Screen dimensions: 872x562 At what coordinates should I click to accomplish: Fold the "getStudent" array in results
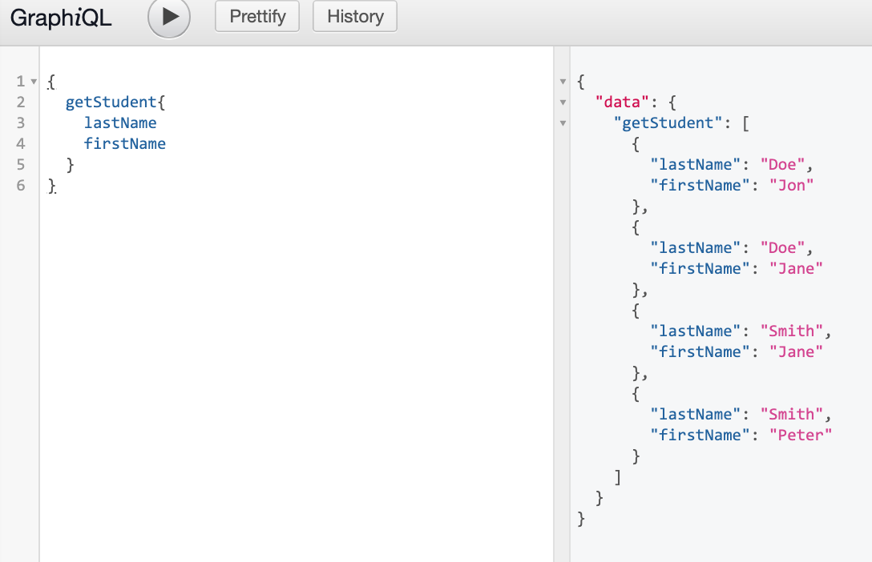(563, 123)
